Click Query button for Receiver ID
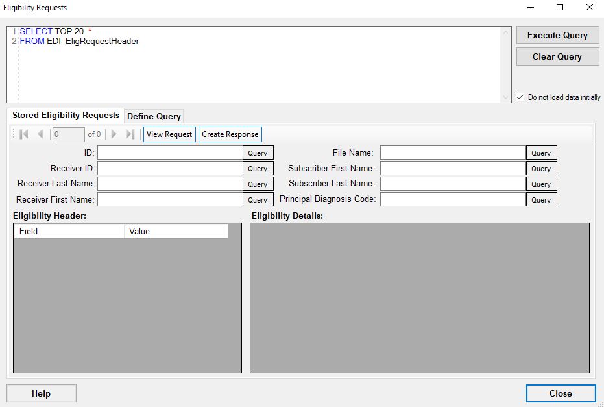The height and width of the screenshot is (407, 604). 258,168
